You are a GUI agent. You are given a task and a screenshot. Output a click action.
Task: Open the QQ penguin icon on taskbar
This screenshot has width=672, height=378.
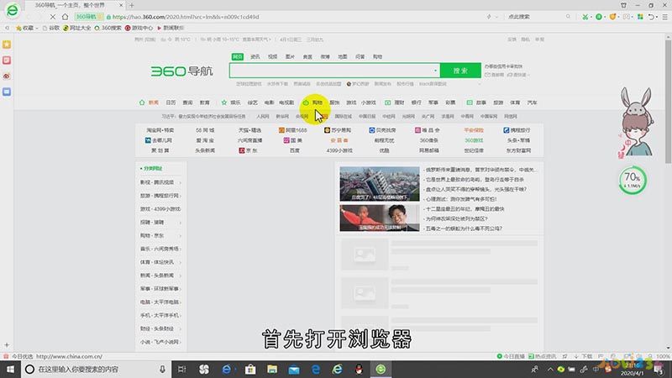coord(360,369)
